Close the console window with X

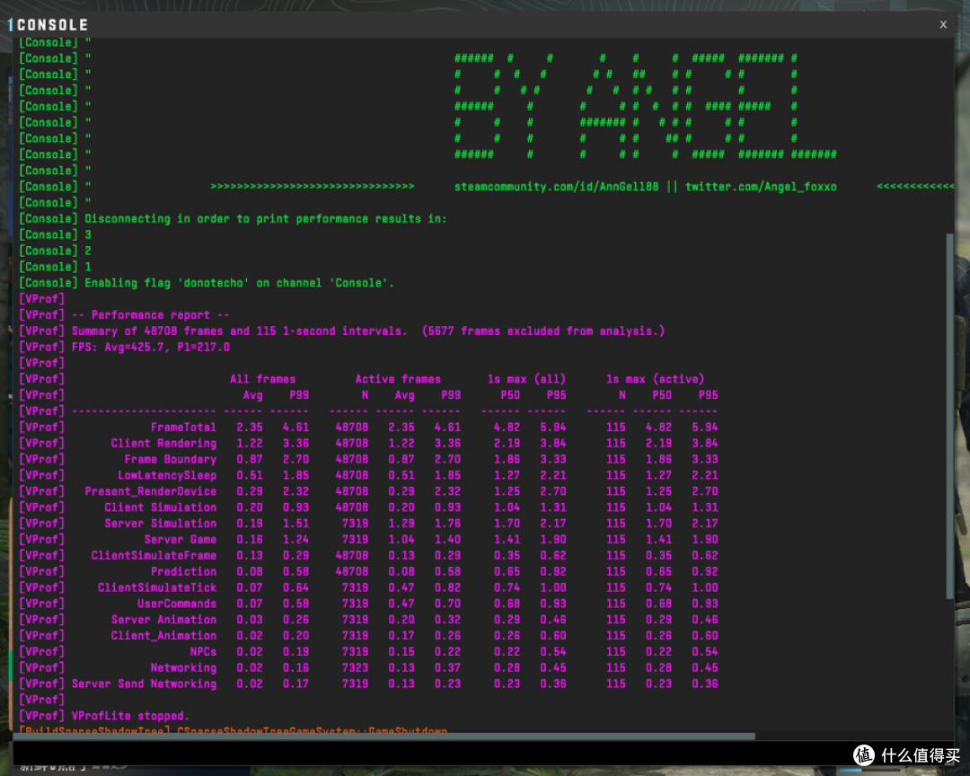[x=943, y=24]
